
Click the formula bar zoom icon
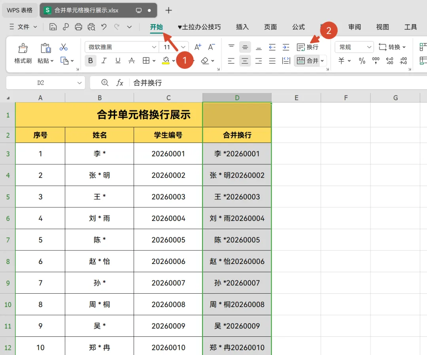(104, 82)
